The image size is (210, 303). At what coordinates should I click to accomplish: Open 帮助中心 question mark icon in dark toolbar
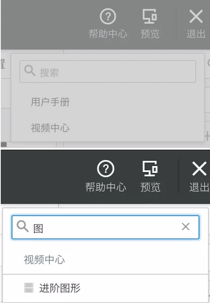click(x=106, y=168)
